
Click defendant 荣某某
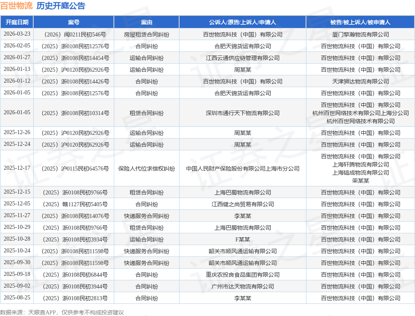point(360,181)
